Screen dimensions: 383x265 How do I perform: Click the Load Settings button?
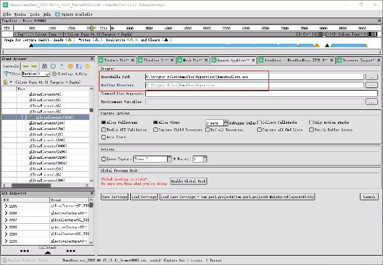(x=144, y=197)
